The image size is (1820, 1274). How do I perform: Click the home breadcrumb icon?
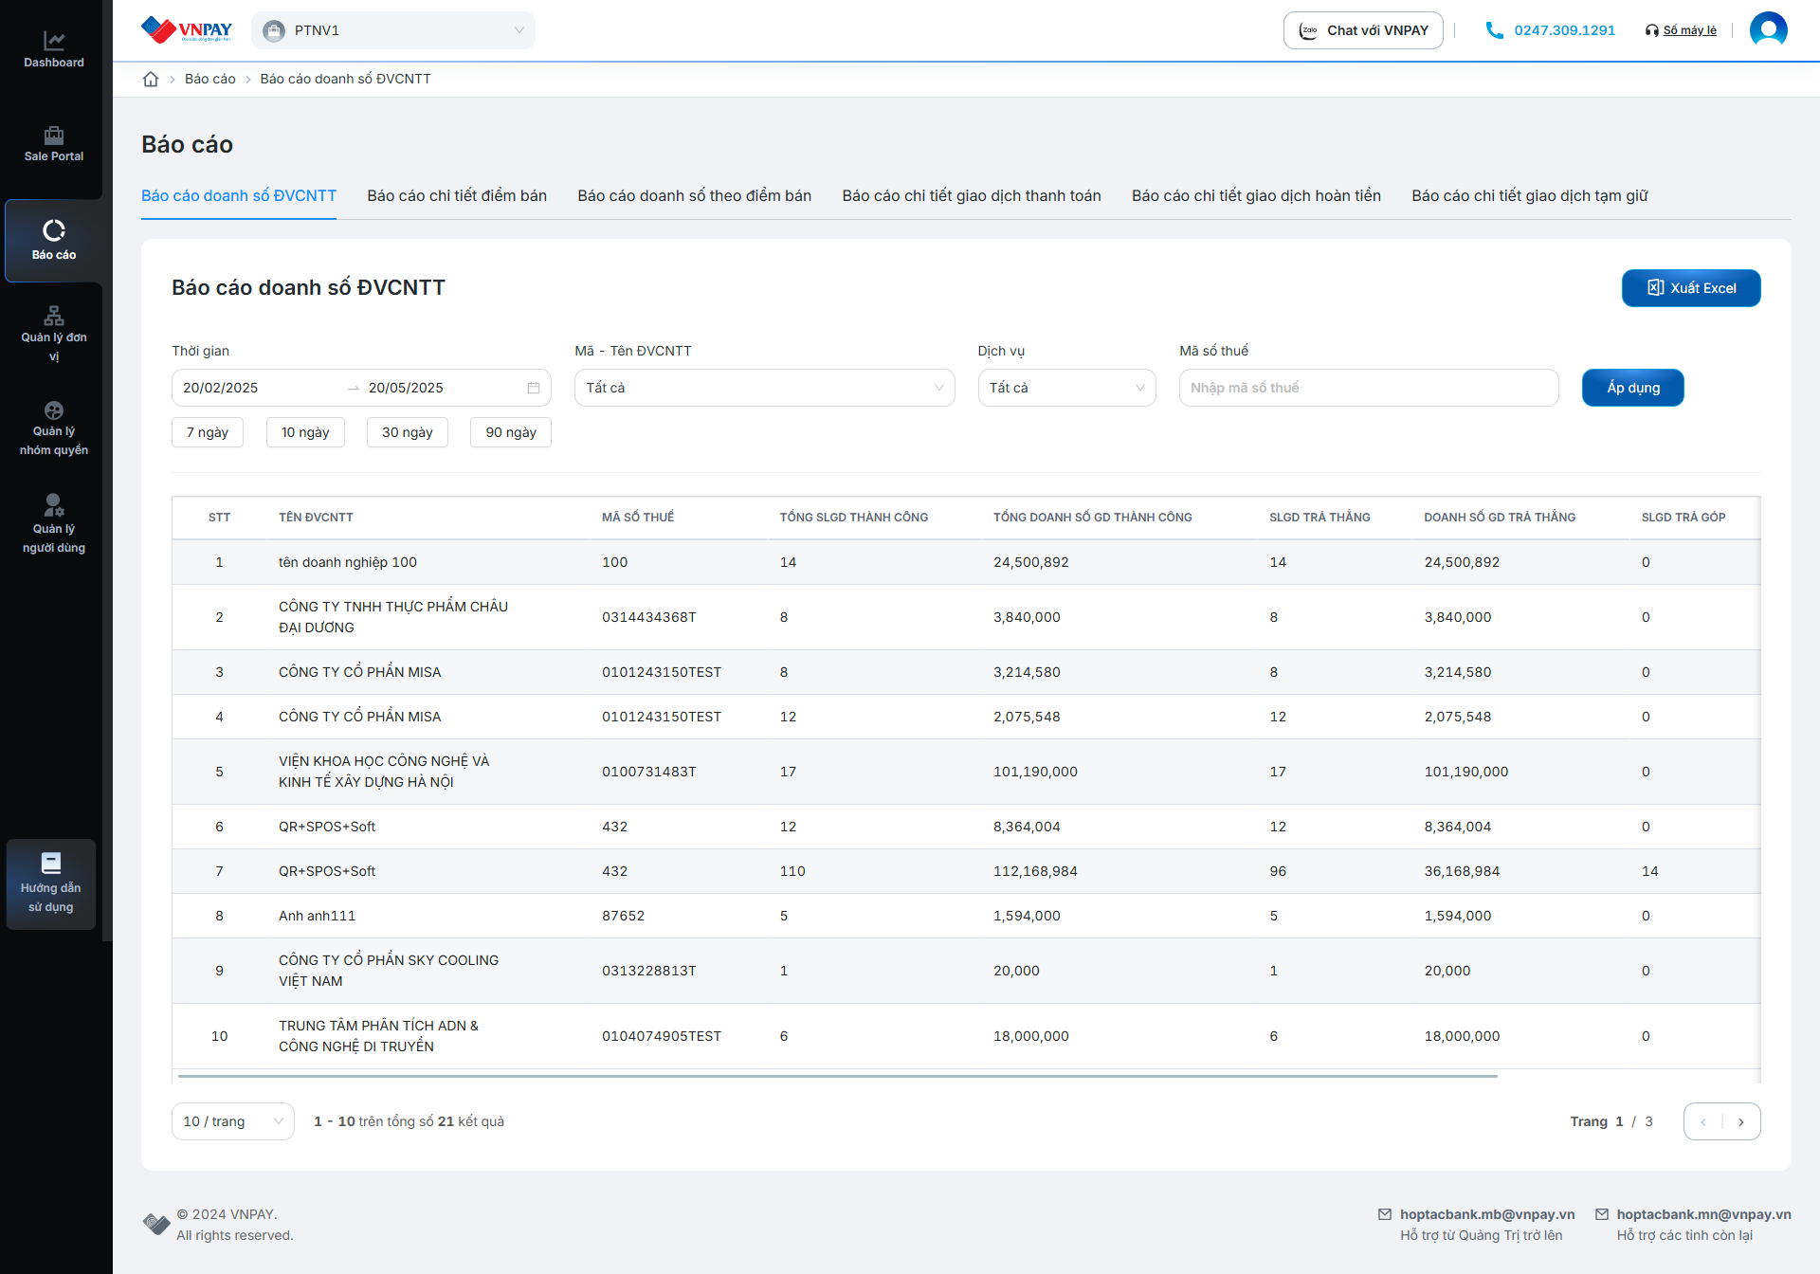pyautogui.click(x=151, y=79)
